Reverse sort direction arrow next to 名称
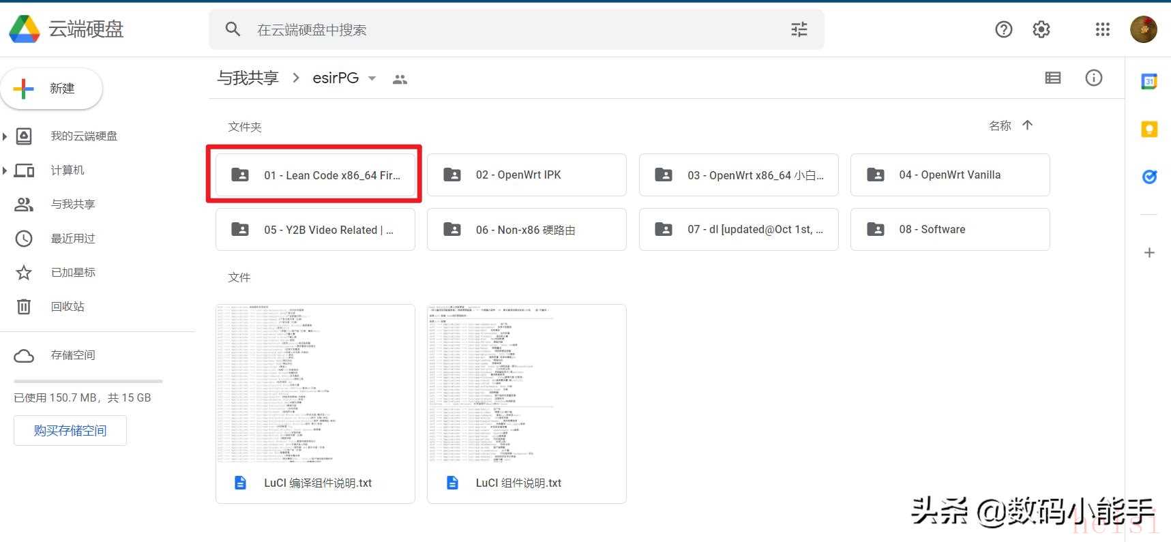The image size is (1171, 542). pyautogui.click(x=1027, y=125)
